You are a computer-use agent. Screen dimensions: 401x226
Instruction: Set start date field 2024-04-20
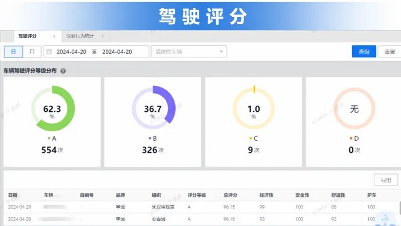pos(71,52)
